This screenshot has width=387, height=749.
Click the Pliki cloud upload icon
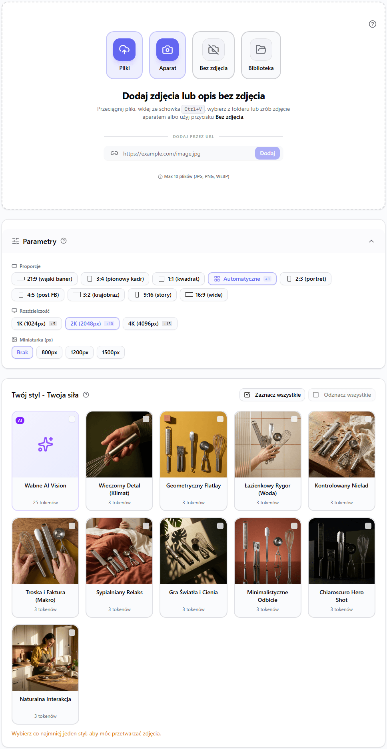124,50
